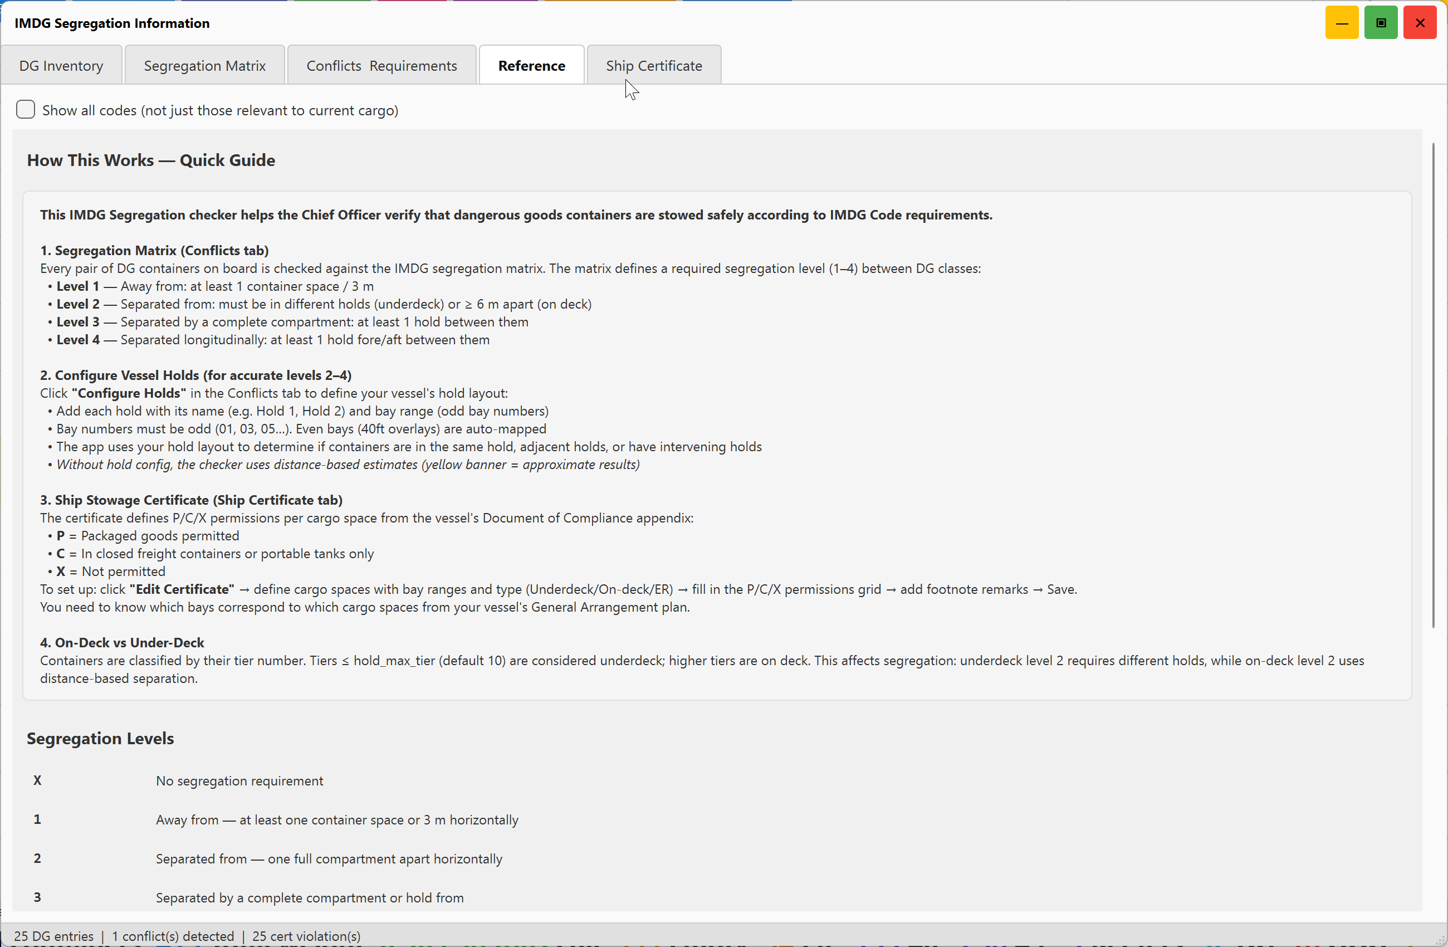Minimize the window with yellow button
The image size is (1448, 947).
coord(1342,22)
